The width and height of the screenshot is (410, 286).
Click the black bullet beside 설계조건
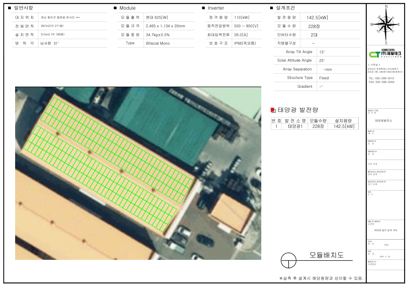point(272,8)
